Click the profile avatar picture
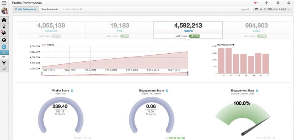The width and height of the screenshot is (294, 140). (4, 11)
